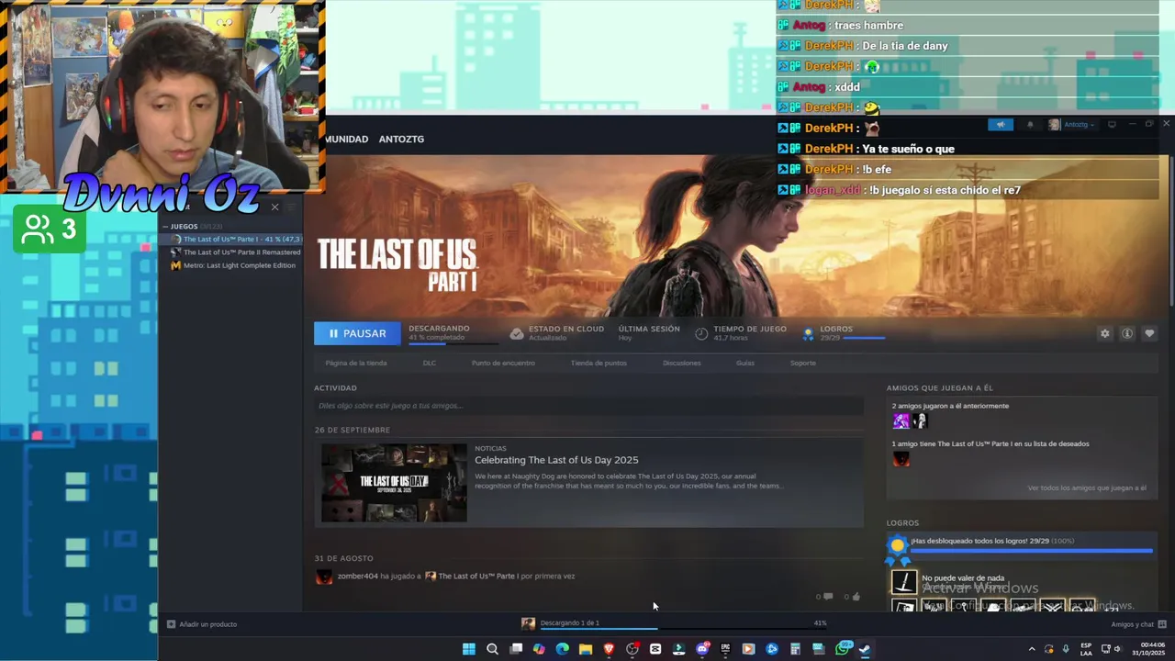Click Añadir un producto
1175x661 pixels.
[x=202, y=624]
